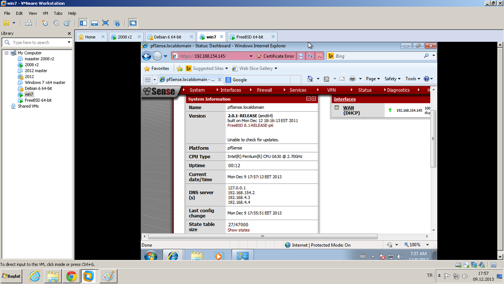Open Chrome from the host taskbar

72,276
